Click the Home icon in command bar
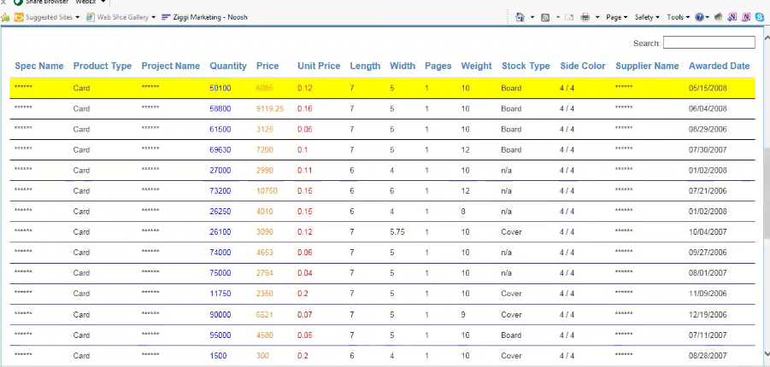The width and height of the screenshot is (770, 367). [x=520, y=16]
